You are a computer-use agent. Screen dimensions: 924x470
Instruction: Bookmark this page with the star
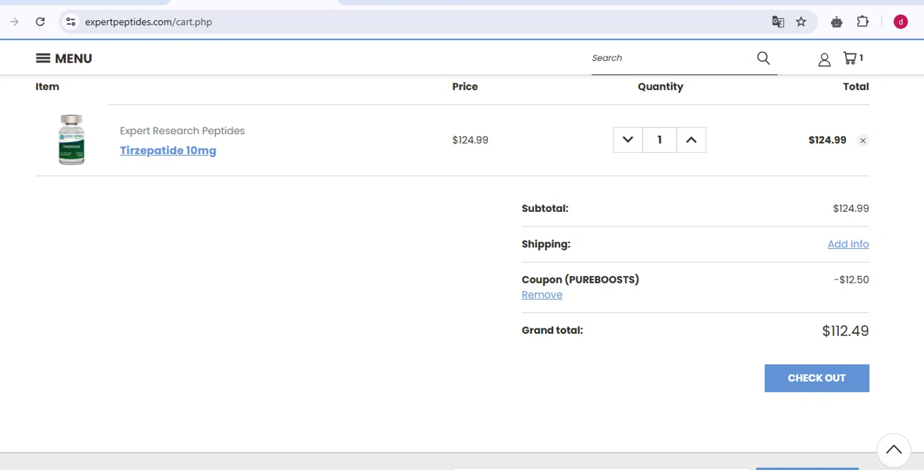(x=801, y=22)
